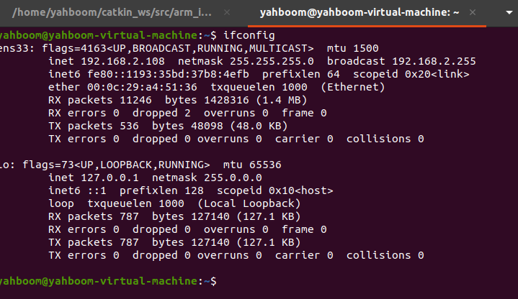Click the netmask value 255.255.255.0
Image resolution: width=518 pixels, height=299 pixels.
272,61
